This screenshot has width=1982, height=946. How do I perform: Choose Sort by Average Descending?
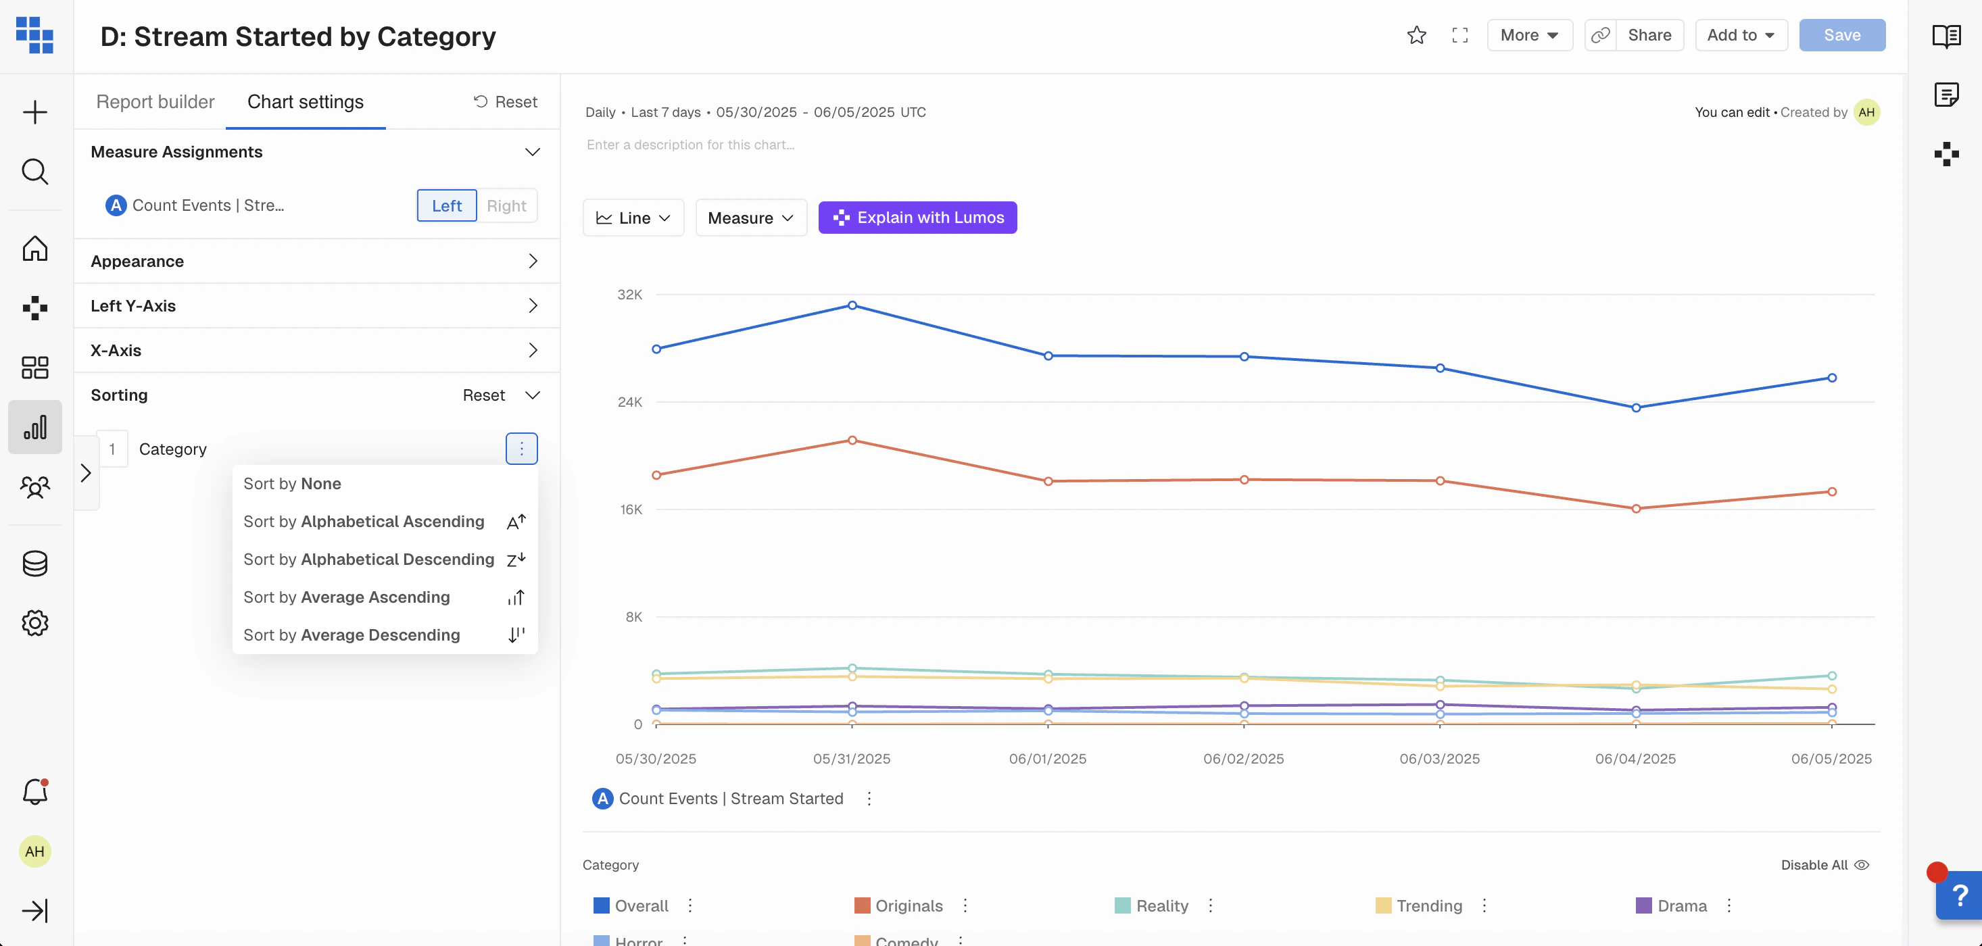[x=352, y=634]
